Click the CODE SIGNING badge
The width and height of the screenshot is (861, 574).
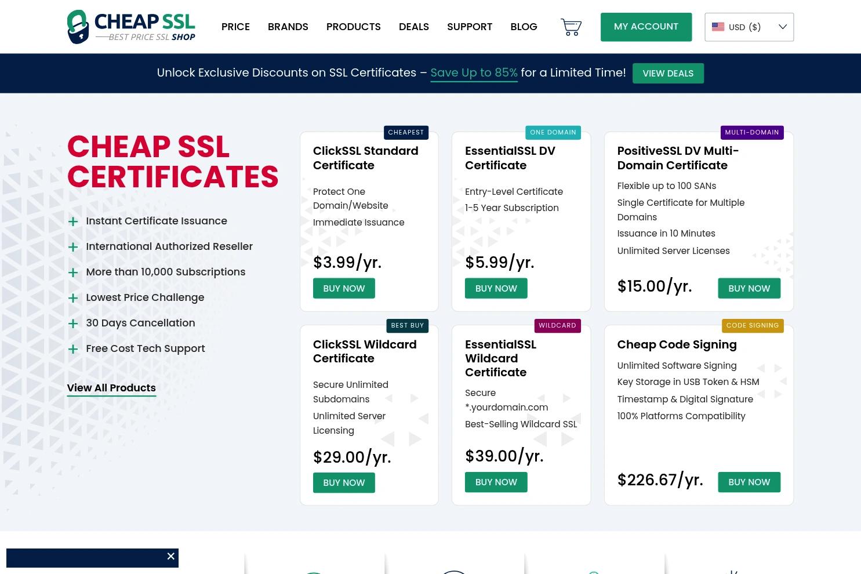click(753, 325)
